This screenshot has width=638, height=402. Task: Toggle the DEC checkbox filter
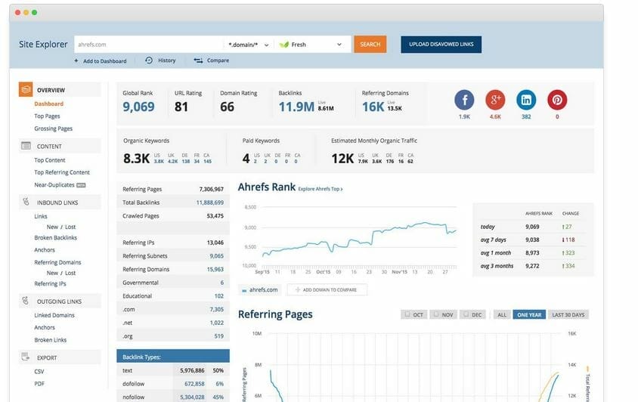point(472,314)
